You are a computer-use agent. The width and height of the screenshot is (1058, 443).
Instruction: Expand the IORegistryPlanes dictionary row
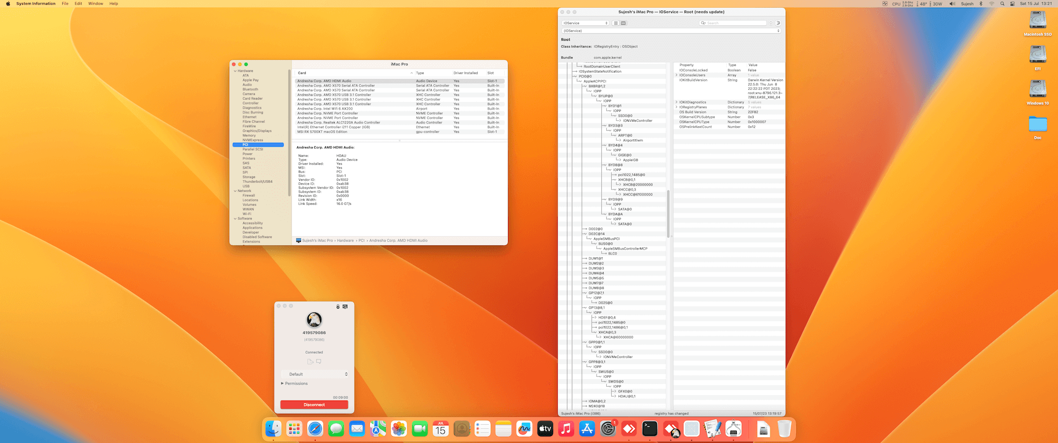pyautogui.click(x=677, y=107)
